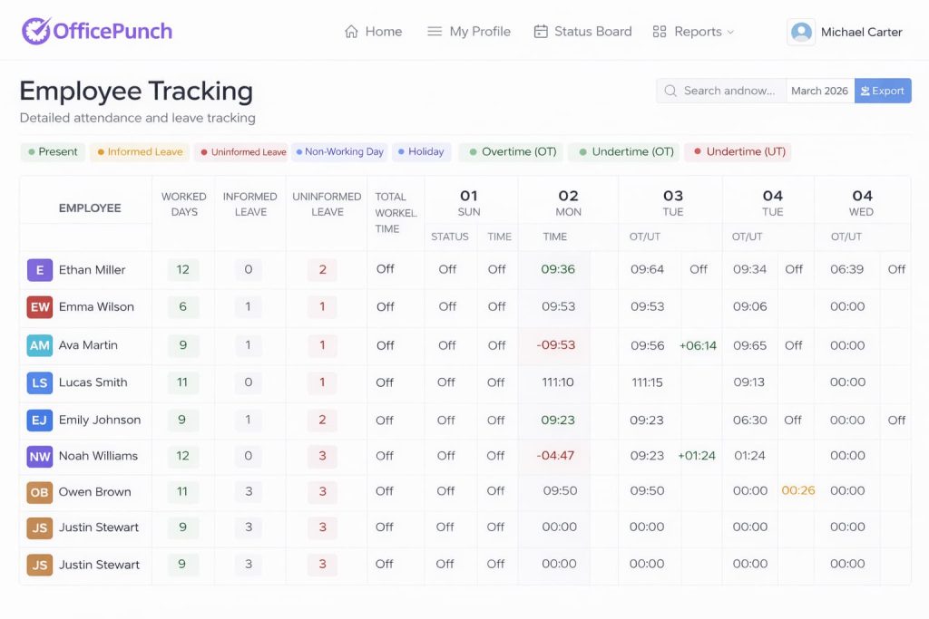Click the search employees input field
The image size is (929, 619).
coord(729,91)
